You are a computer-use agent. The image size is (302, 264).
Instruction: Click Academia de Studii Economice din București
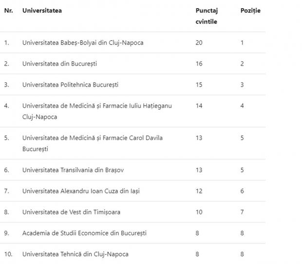(84, 233)
